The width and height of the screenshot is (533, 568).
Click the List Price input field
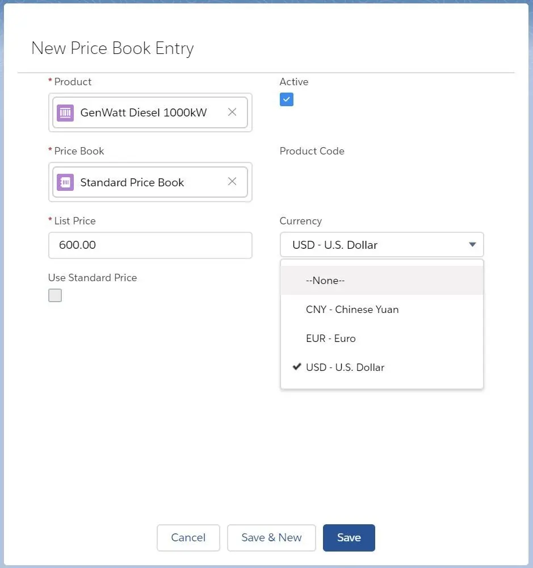coord(150,245)
